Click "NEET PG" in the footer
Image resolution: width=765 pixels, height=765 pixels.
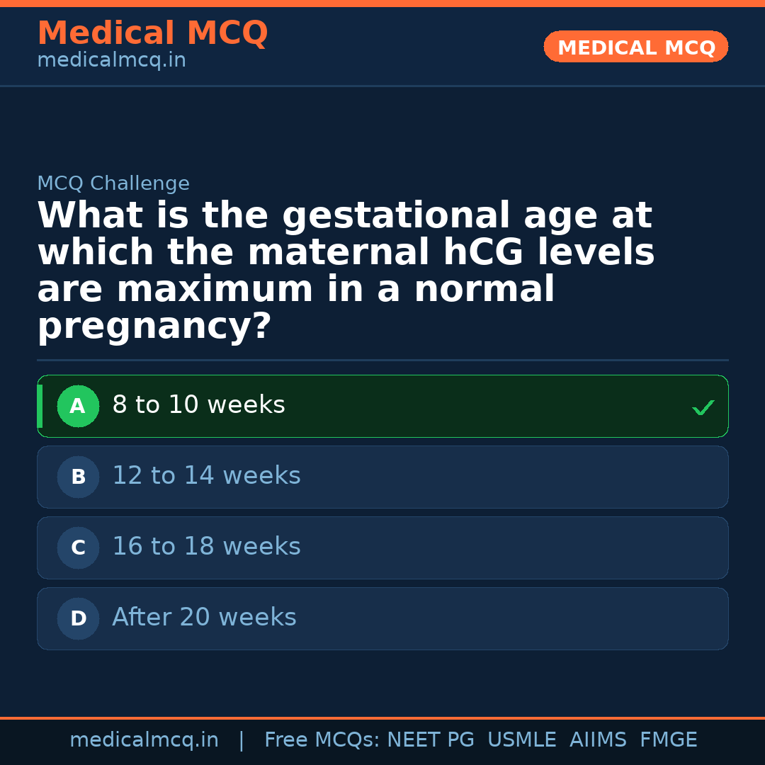pyautogui.click(x=431, y=740)
